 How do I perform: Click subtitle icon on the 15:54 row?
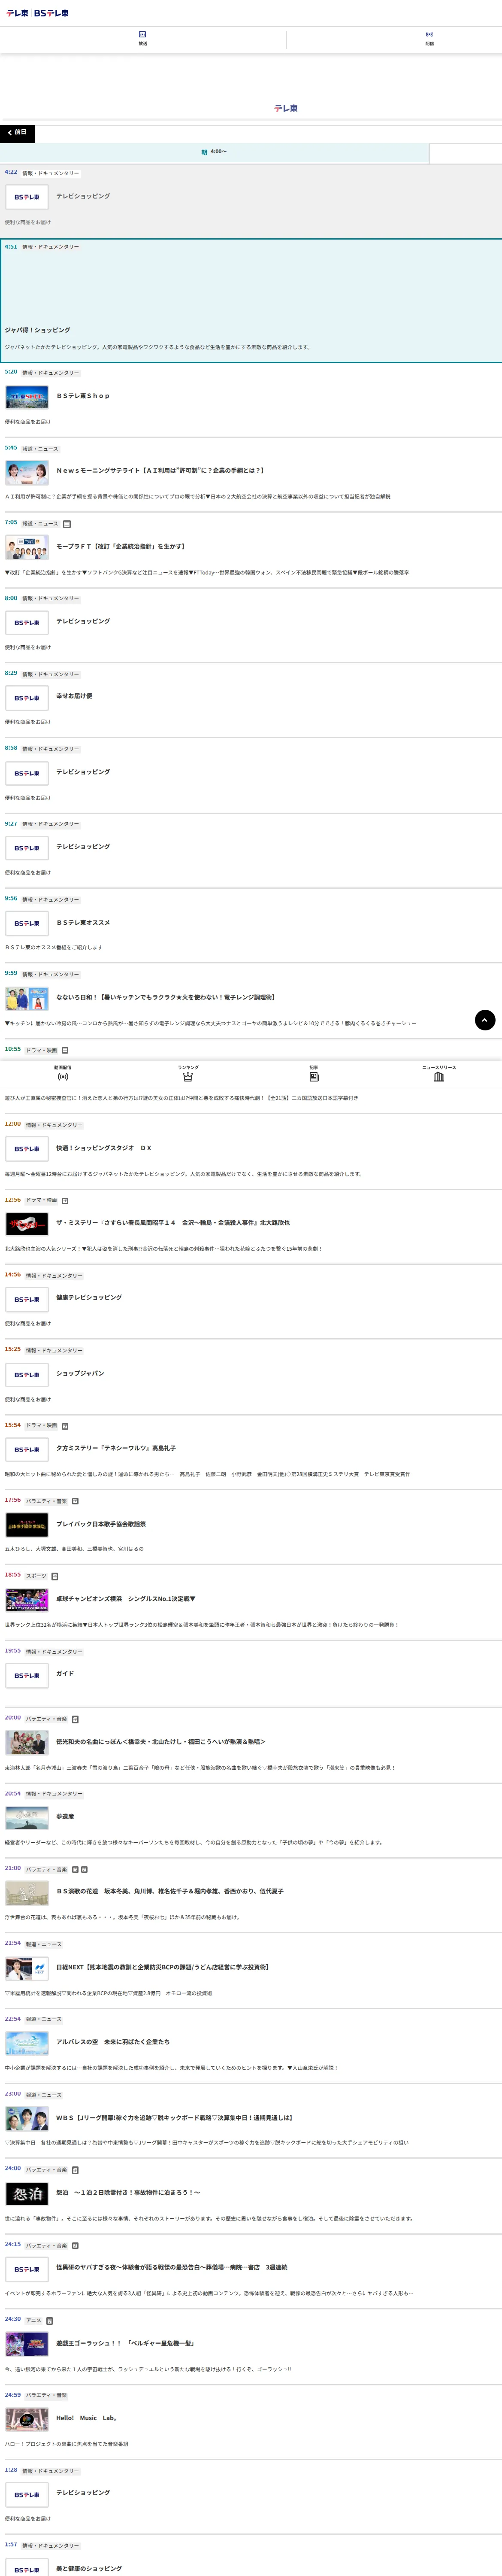click(x=65, y=1426)
